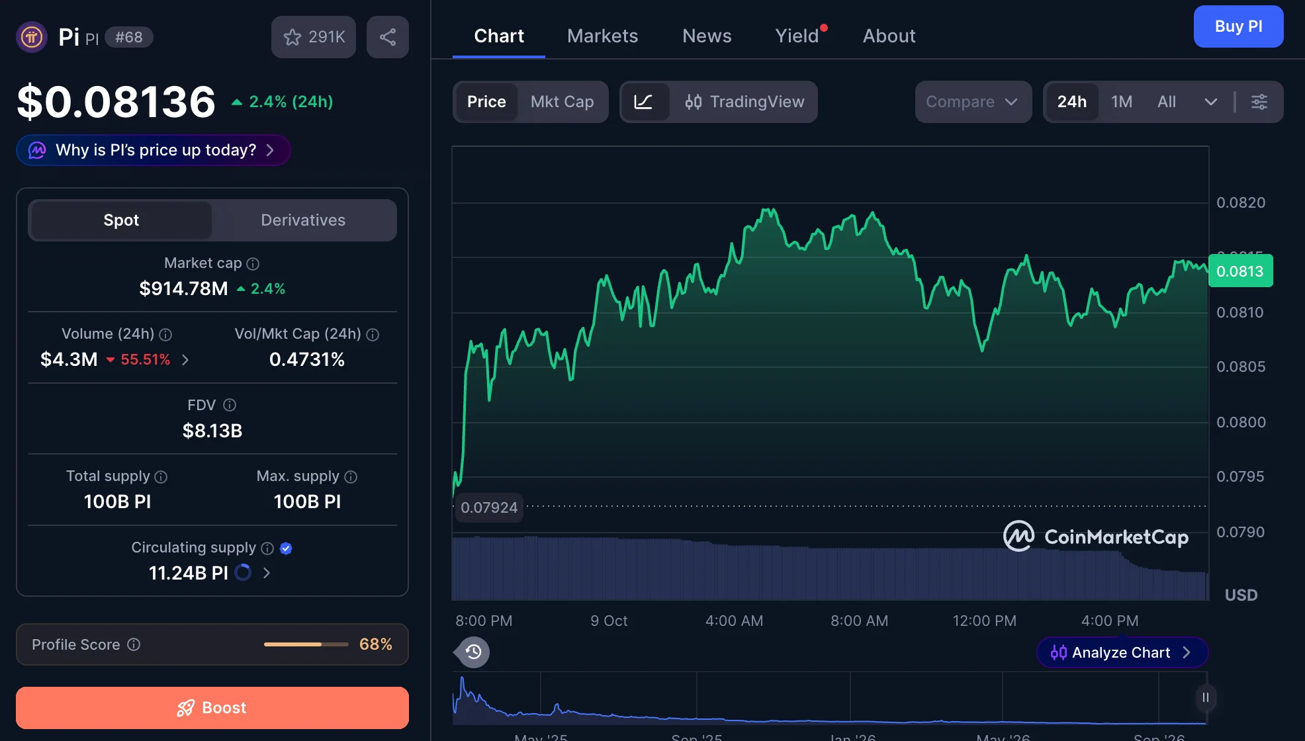Click FDV info icon

[x=230, y=405]
